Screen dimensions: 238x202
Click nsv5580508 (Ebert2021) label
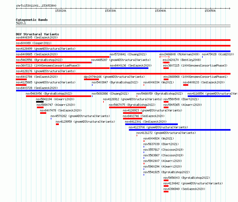181,99
